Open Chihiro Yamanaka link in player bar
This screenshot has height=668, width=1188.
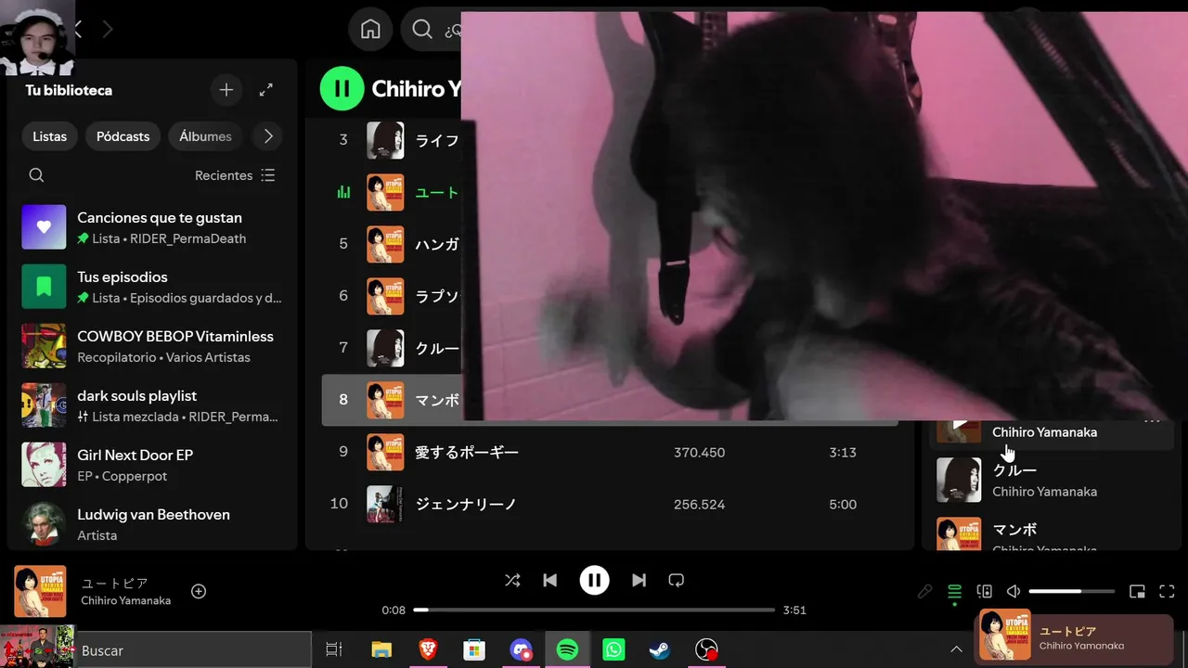tap(125, 600)
